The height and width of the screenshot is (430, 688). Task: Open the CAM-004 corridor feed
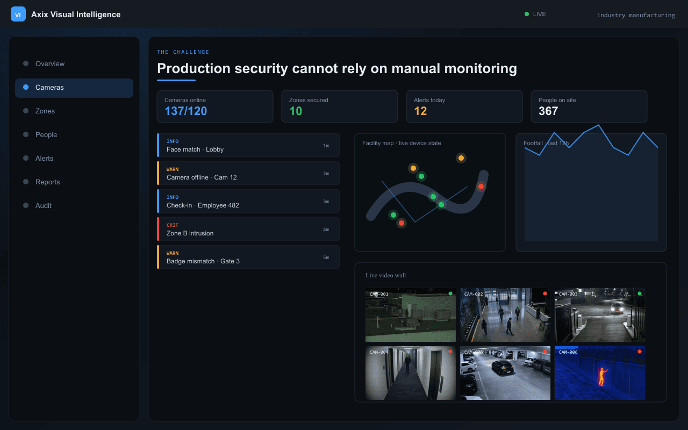coord(411,373)
